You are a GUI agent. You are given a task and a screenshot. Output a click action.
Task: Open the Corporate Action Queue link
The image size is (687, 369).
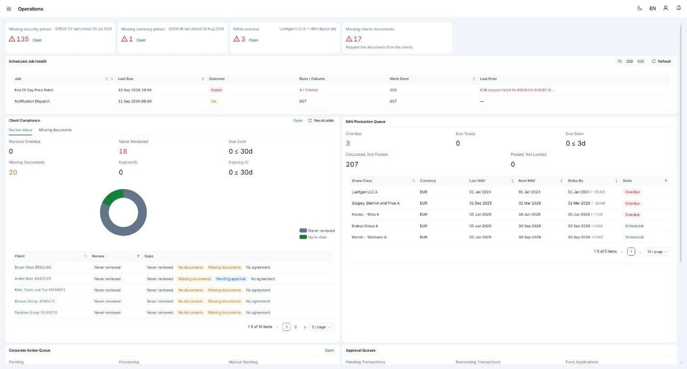pos(329,350)
